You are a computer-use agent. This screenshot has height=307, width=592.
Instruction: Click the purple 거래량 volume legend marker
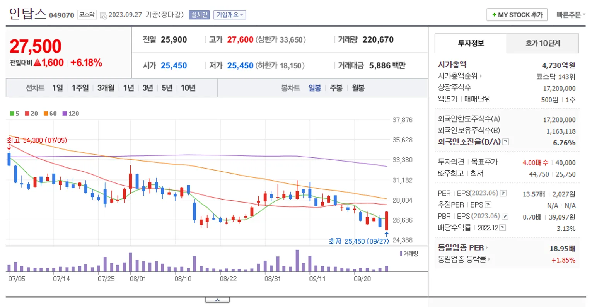(x=401, y=253)
